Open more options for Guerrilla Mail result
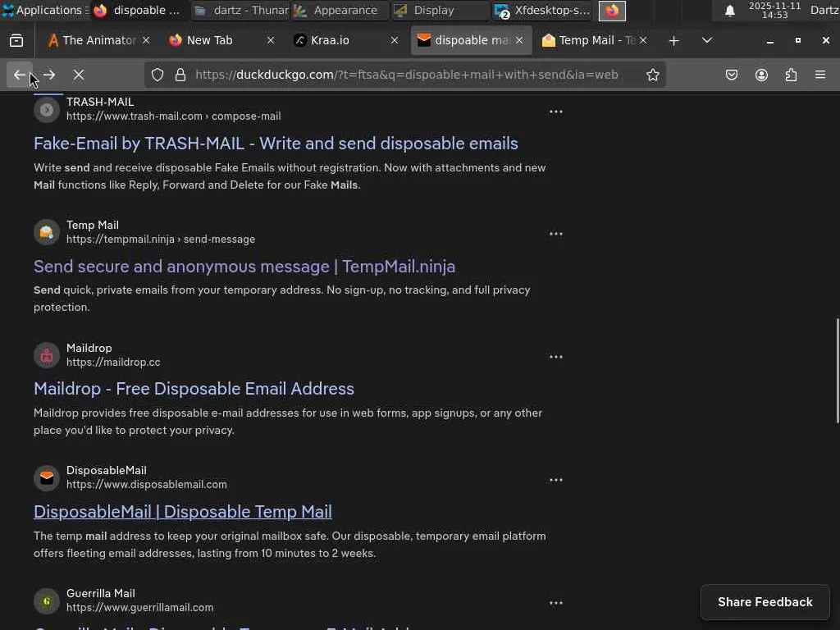The height and width of the screenshot is (630, 840). (555, 603)
